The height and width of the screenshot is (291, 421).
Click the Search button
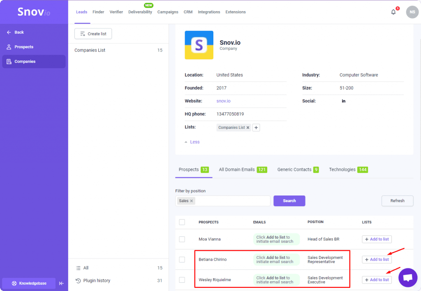click(x=289, y=200)
